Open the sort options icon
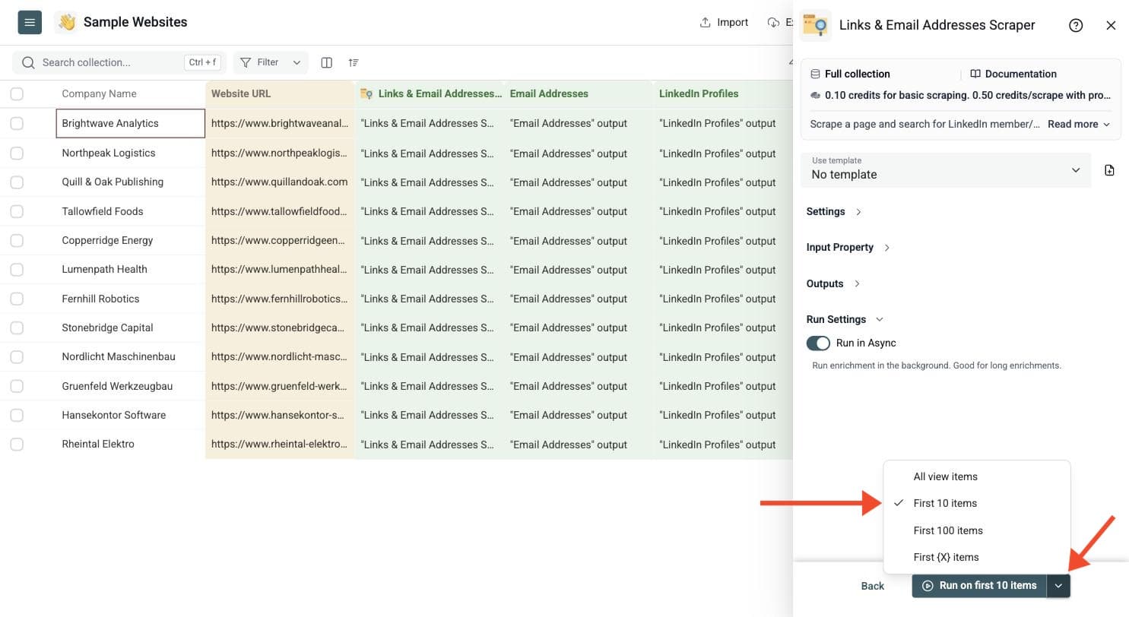The width and height of the screenshot is (1129, 617). [354, 63]
